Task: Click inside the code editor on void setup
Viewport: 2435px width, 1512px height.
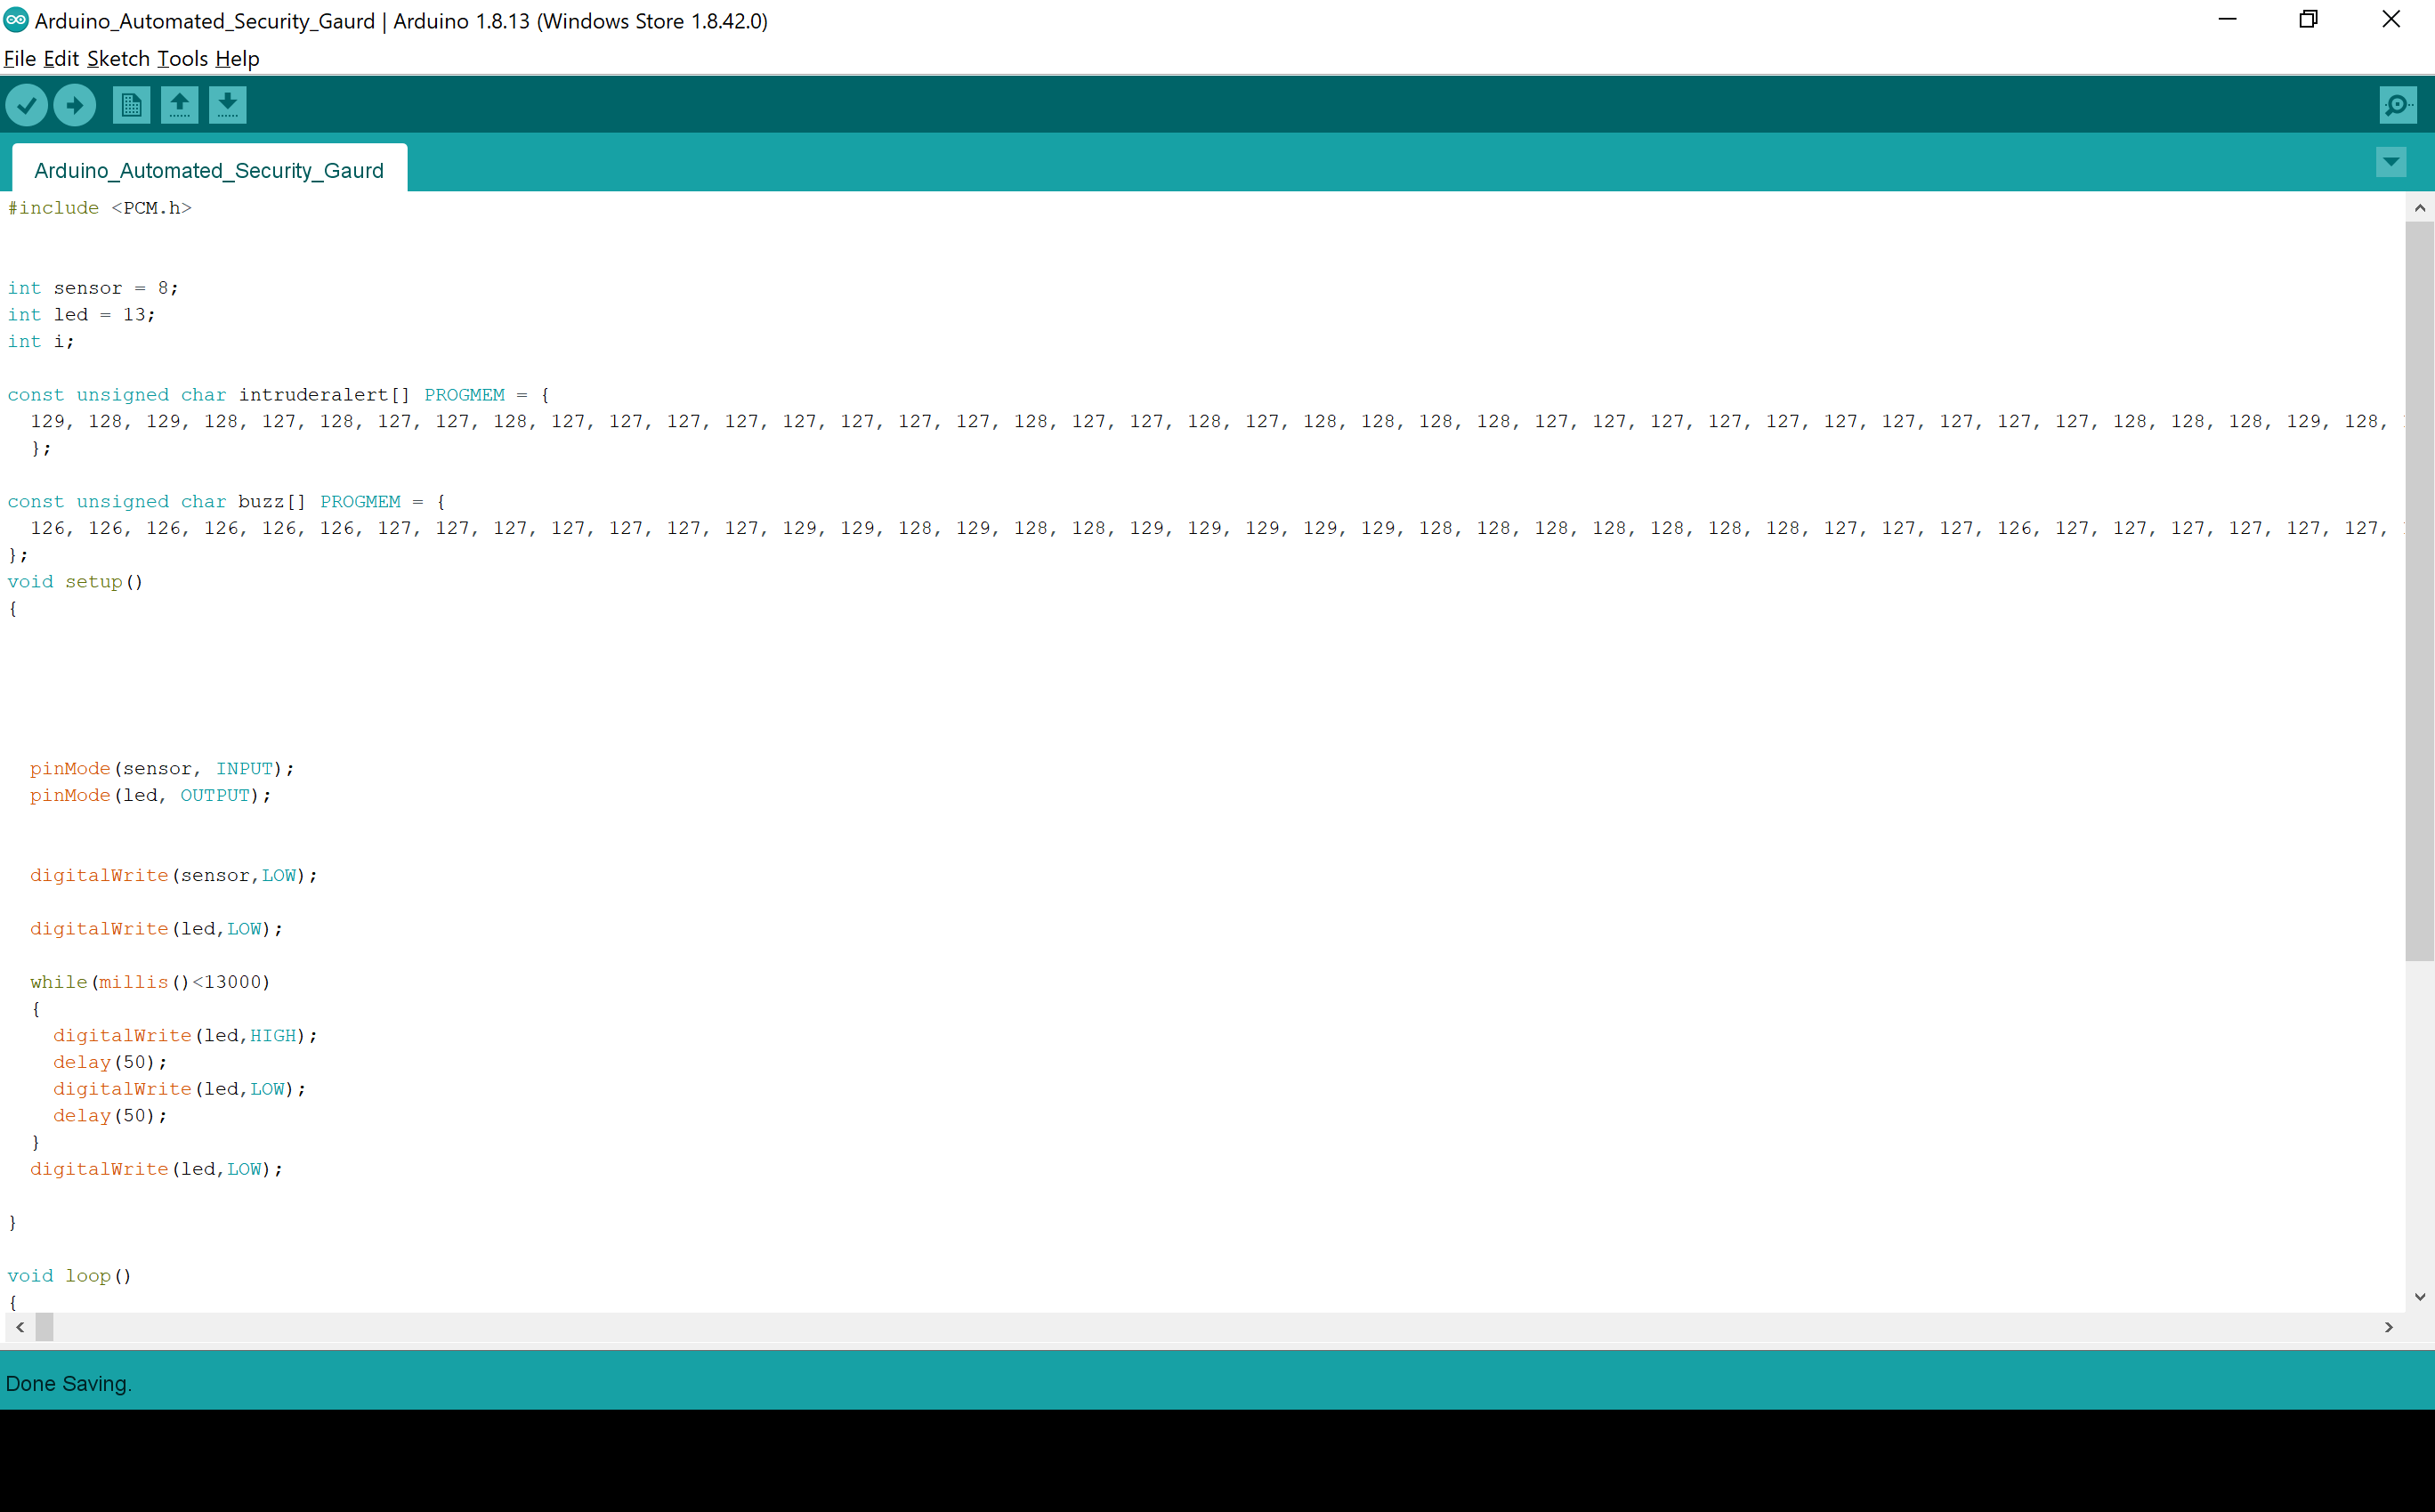Action: pos(75,581)
